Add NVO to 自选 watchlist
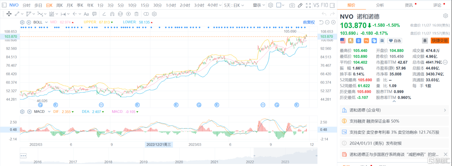Image resolution: width=452 pixels, height=166 pixels. [x=395, y=40]
